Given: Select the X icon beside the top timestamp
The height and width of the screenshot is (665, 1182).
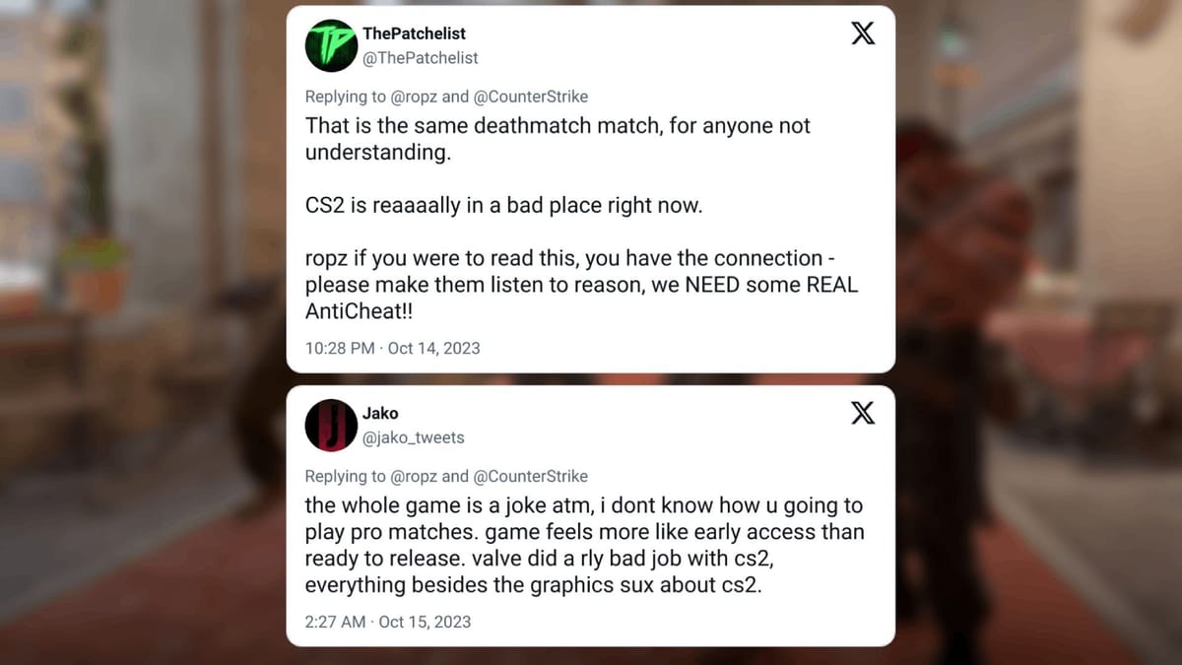Looking at the screenshot, I should click(863, 33).
